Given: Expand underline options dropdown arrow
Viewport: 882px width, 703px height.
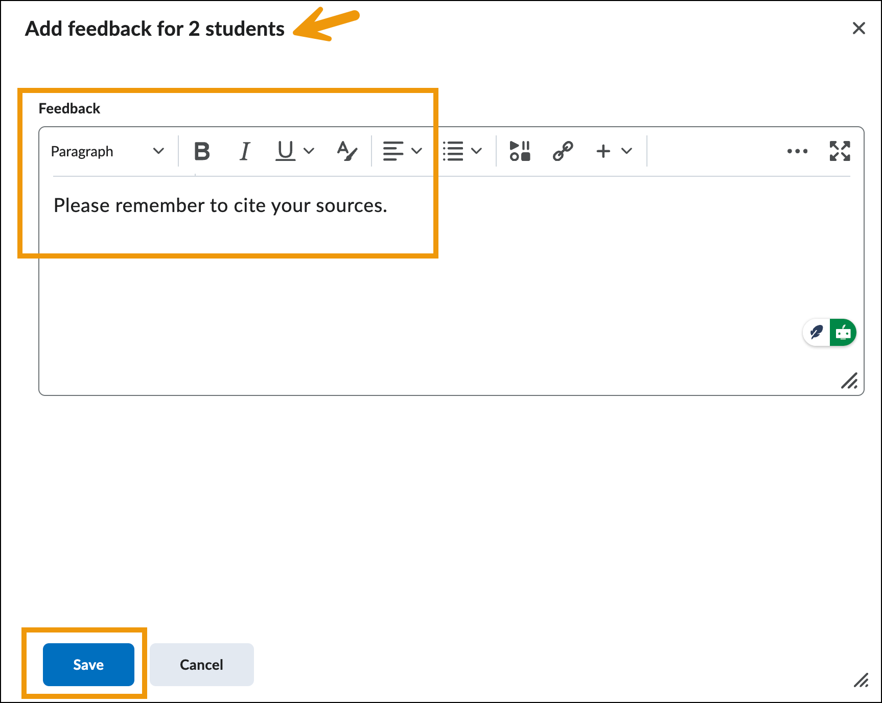Looking at the screenshot, I should [x=309, y=151].
